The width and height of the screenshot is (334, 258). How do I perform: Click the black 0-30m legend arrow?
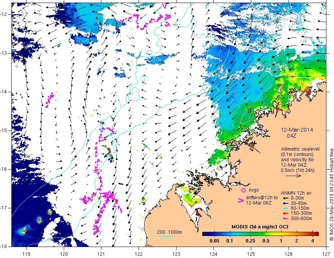285,198
